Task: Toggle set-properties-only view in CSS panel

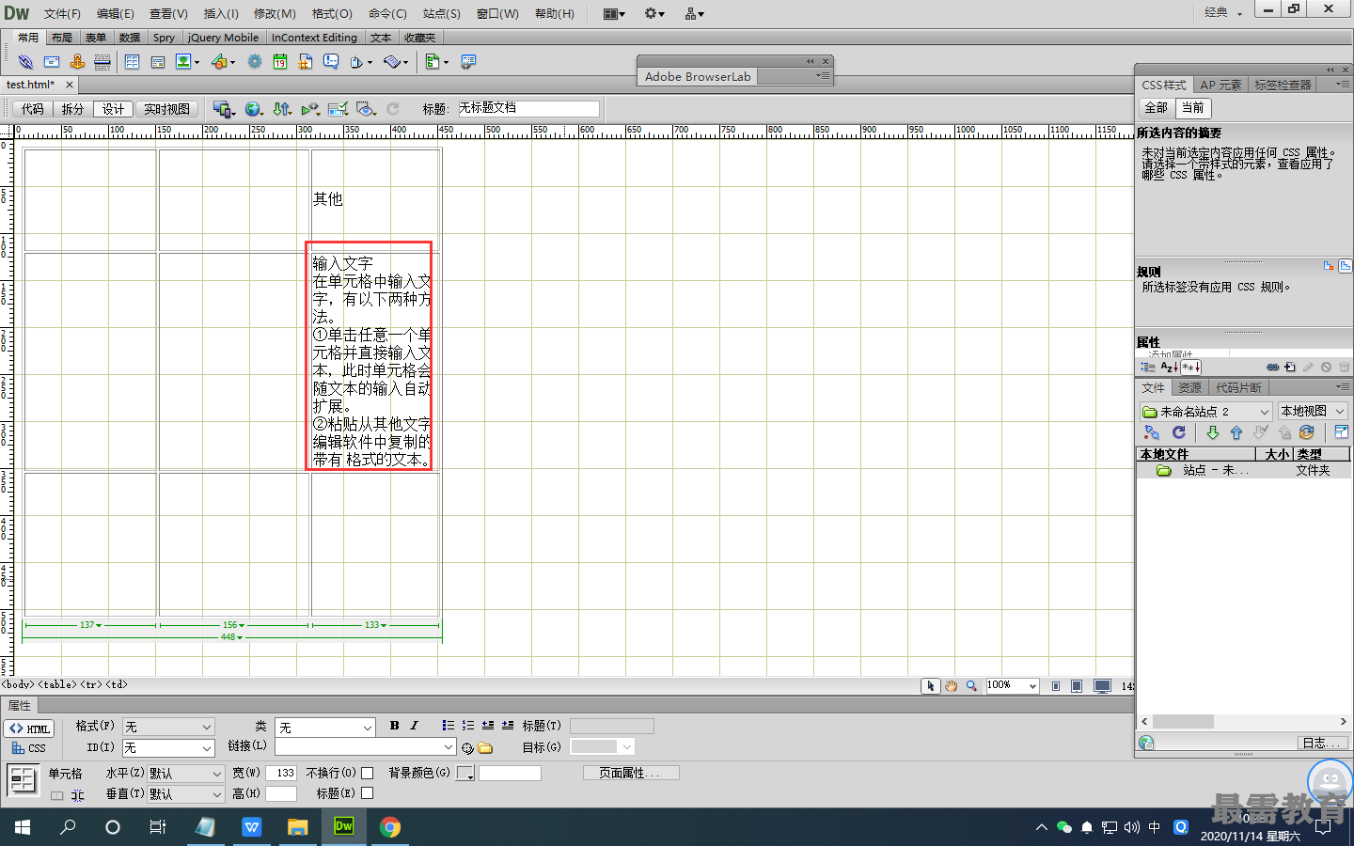Action: click(1191, 368)
